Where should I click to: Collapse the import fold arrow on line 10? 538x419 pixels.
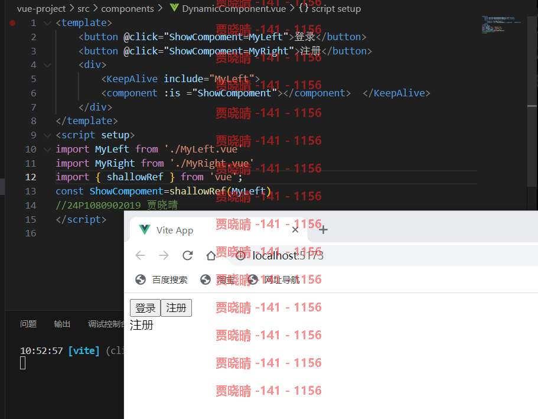[x=47, y=150]
